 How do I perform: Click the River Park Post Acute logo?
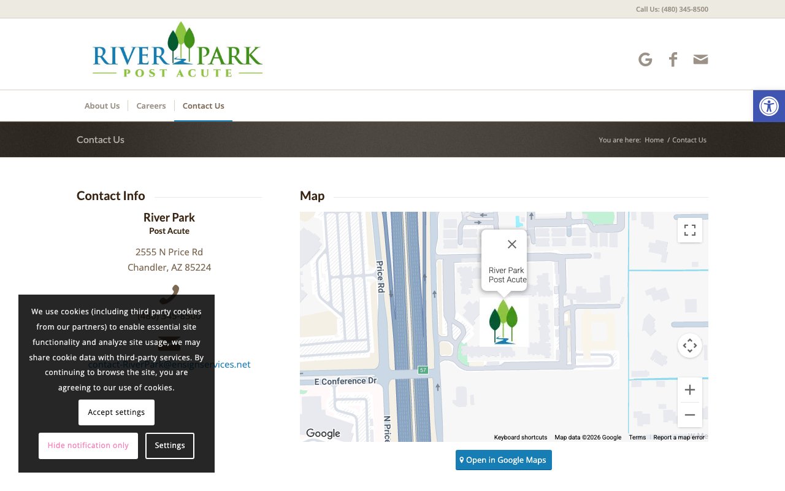tap(178, 50)
